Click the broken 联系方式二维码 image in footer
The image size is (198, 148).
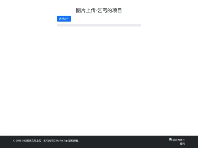(177, 142)
